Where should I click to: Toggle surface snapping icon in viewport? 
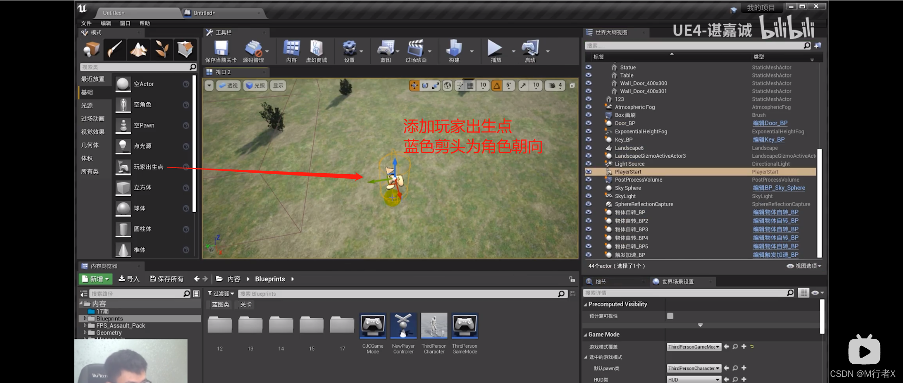pyautogui.click(x=459, y=85)
